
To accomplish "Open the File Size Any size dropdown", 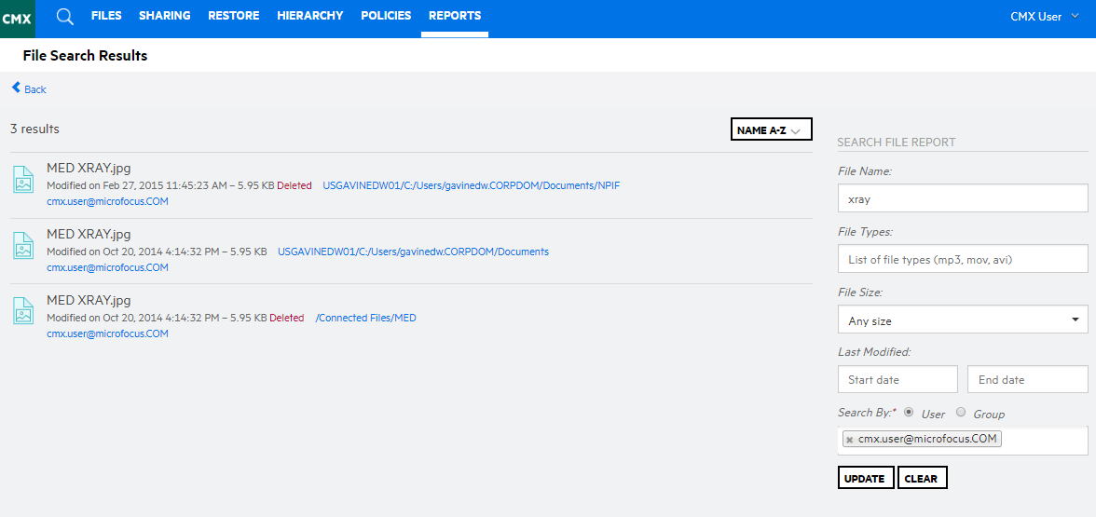I will (x=963, y=320).
